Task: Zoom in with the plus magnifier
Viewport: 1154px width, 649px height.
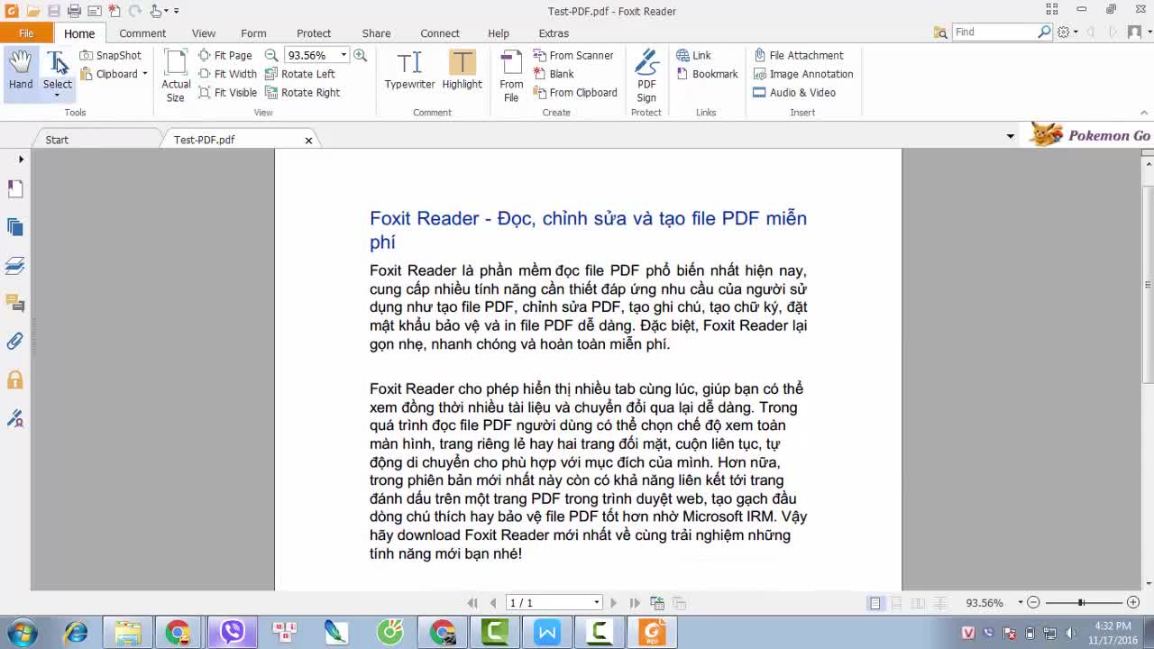Action: [361, 55]
